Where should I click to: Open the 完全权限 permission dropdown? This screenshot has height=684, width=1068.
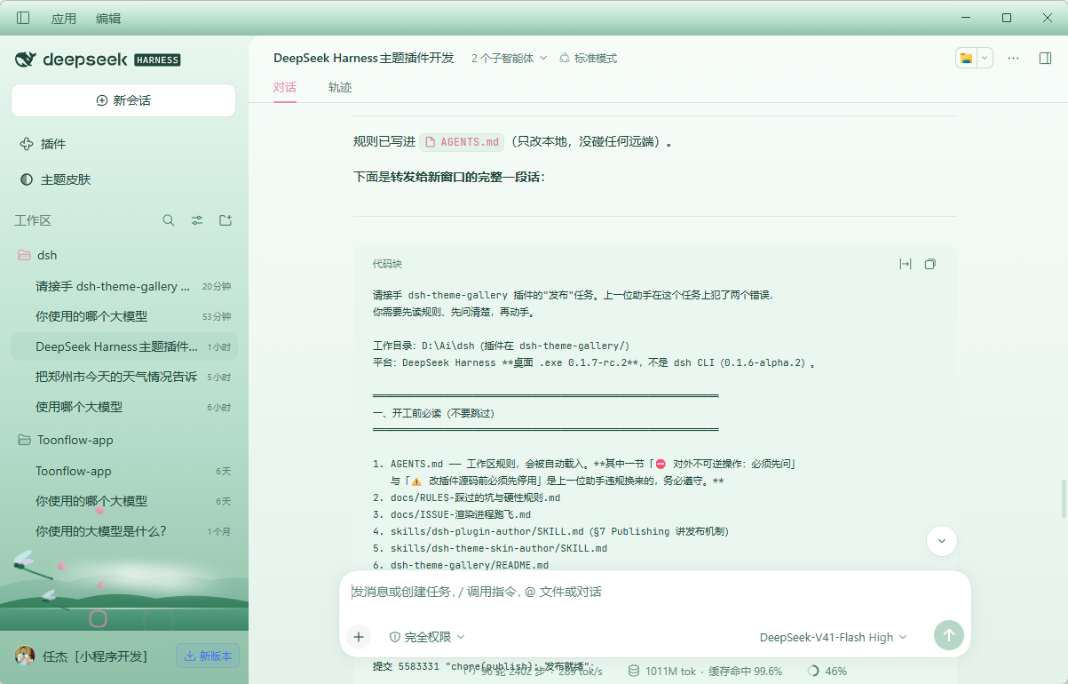[x=427, y=637]
